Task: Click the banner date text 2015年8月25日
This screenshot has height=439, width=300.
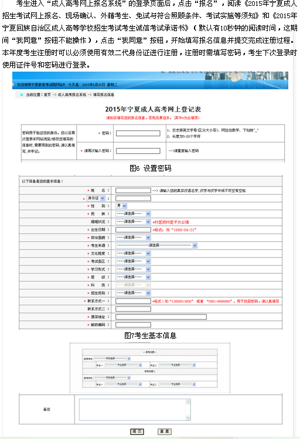Action: [x=94, y=85]
